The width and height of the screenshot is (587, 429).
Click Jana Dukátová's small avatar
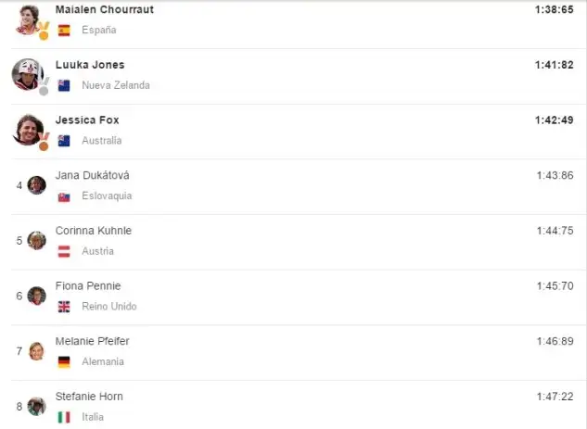36,184
